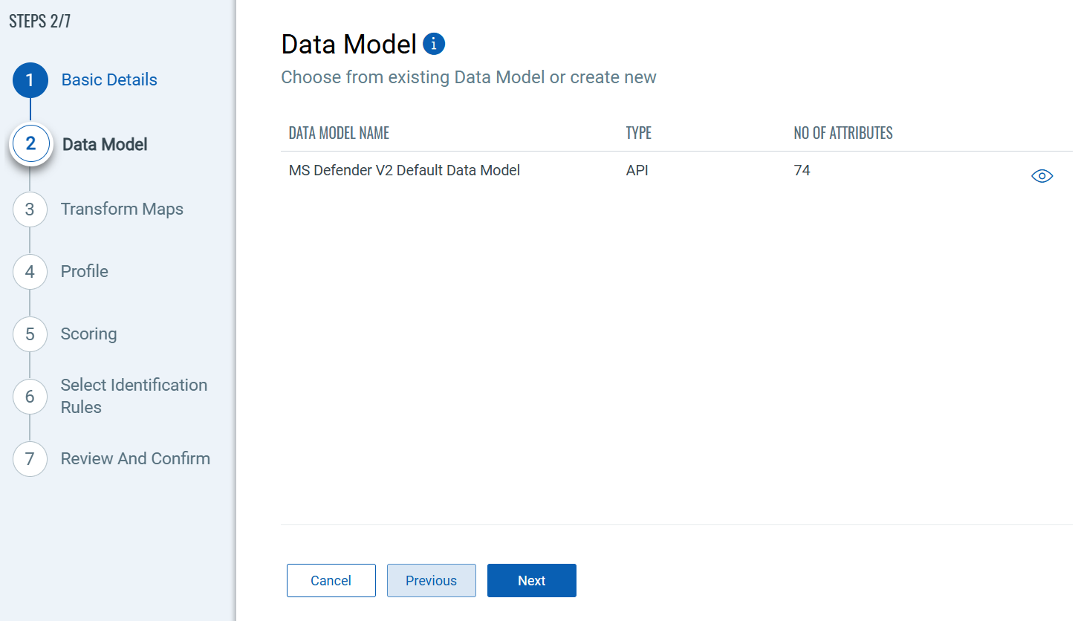This screenshot has height=621, width=1075.
Task: Open the Transform Maps step label
Action: 122,209
